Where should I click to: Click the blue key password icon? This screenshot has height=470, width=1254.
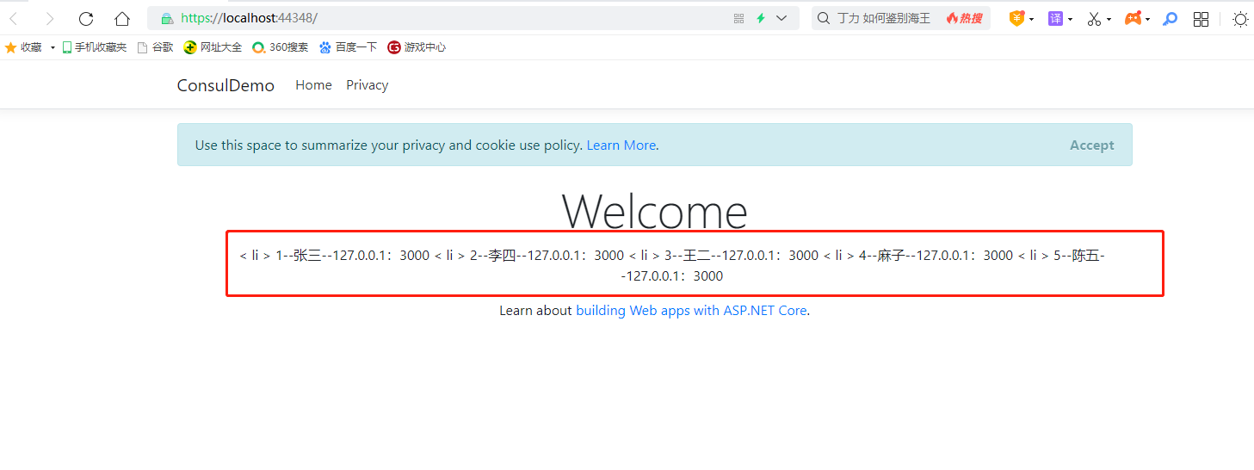[1171, 18]
